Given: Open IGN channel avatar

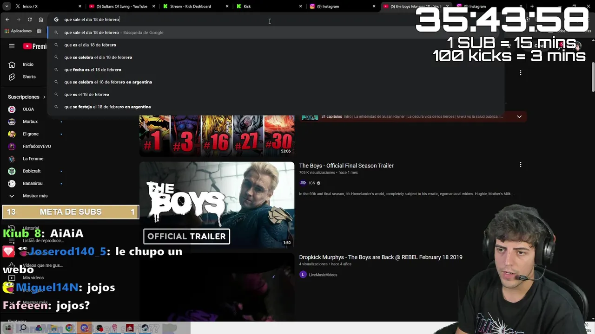Looking at the screenshot, I should (x=303, y=183).
